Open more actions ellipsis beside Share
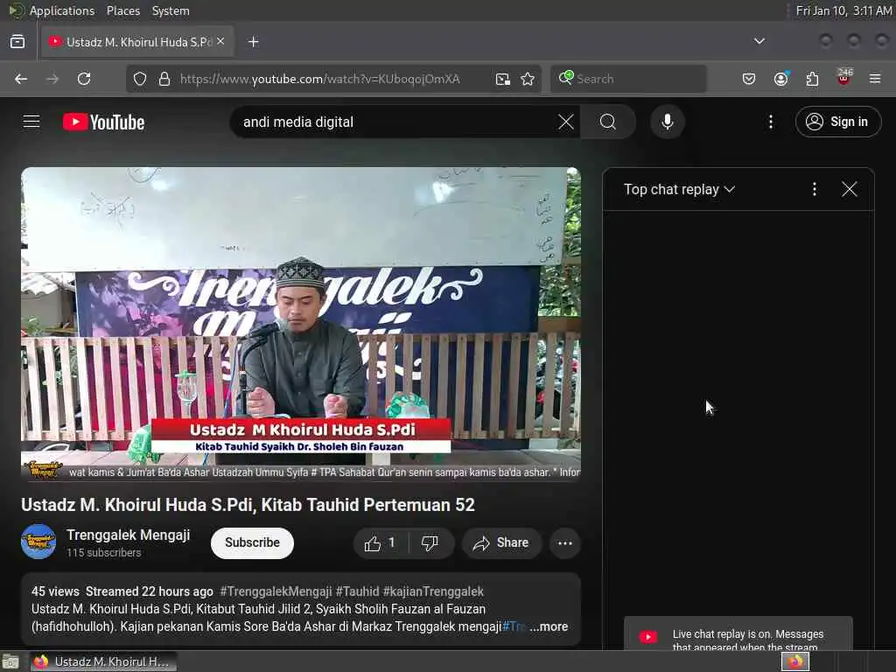Image resolution: width=896 pixels, height=672 pixels. point(565,542)
